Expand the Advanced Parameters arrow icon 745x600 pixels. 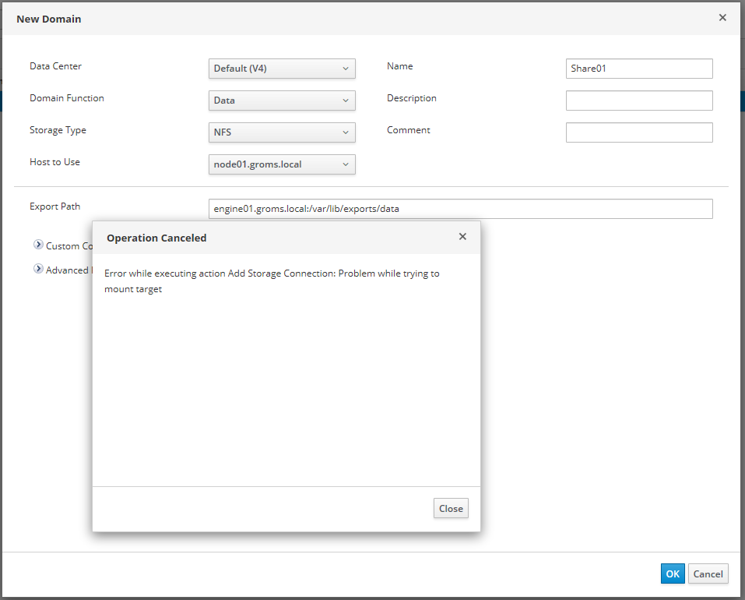[x=38, y=269]
